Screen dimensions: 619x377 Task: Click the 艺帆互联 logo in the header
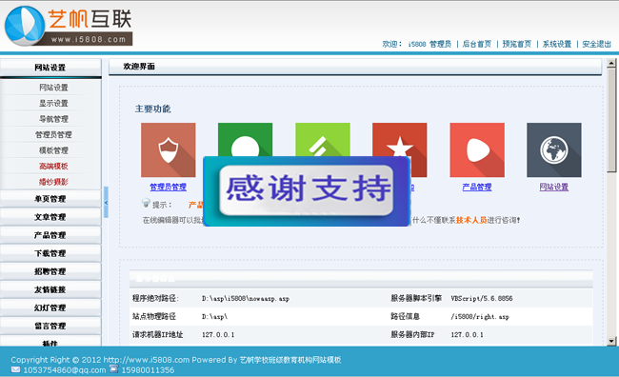pos(69,26)
